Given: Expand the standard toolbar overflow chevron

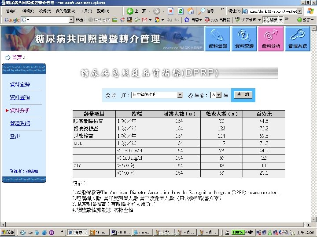Looking at the screenshot, I should point(222,9).
